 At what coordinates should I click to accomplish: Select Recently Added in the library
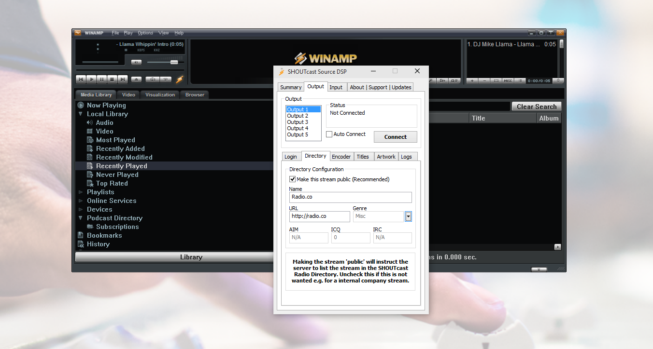120,148
